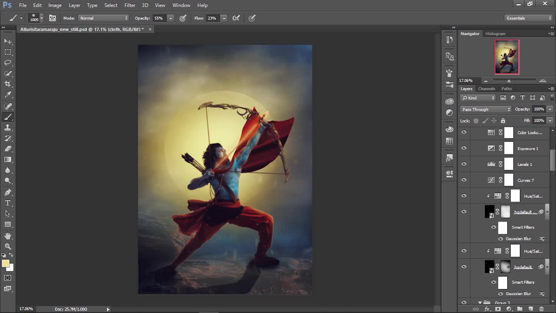
Task: Select the Spot Healing Brush tool
Action: (x=8, y=107)
